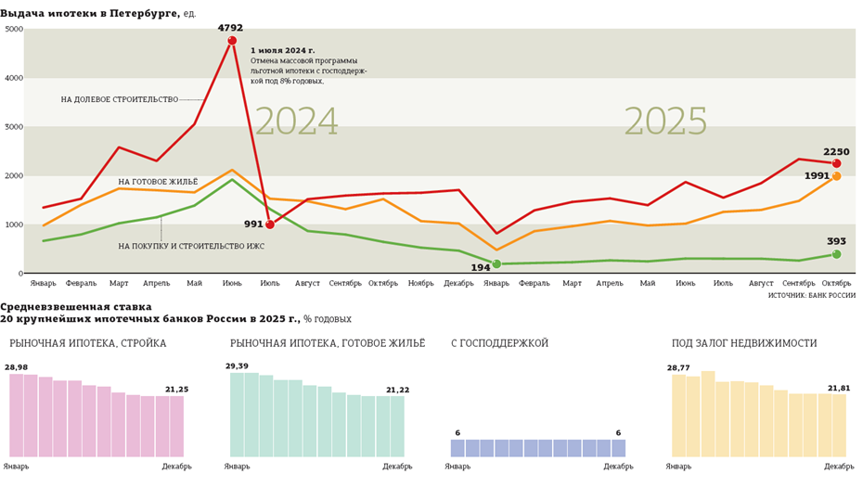Select 'Рыночная ипотека, готовое жильё' chart heading
This screenshot has height=487, width=863.
click(x=328, y=344)
